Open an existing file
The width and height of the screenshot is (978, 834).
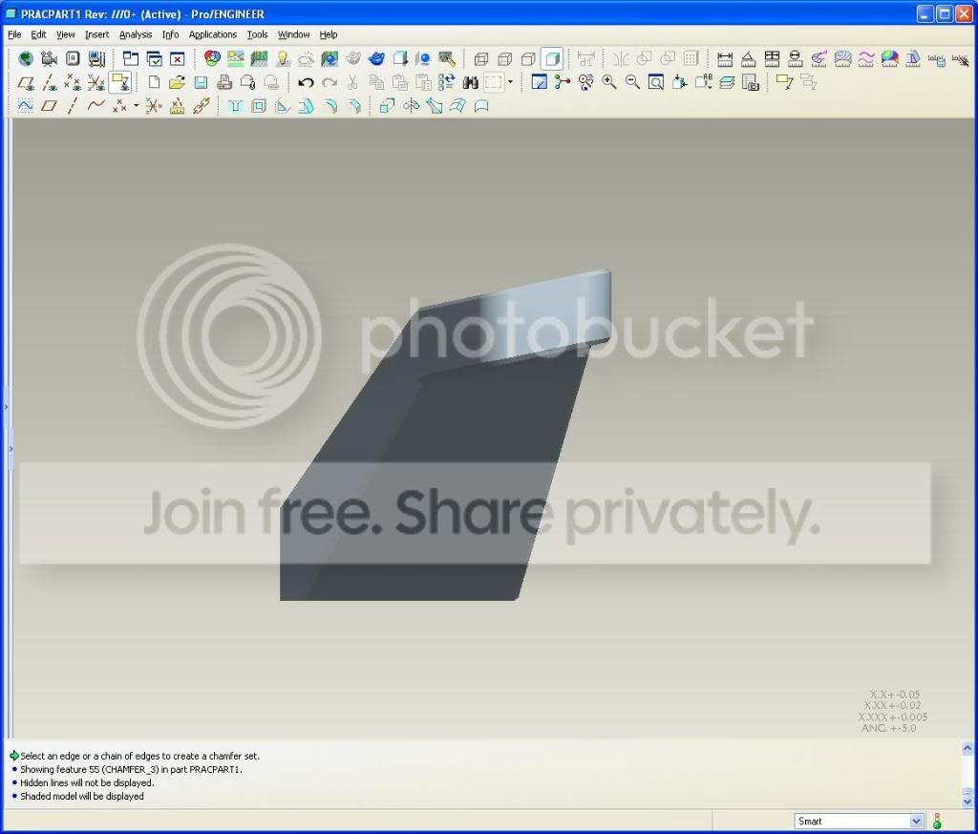tap(177, 82)
